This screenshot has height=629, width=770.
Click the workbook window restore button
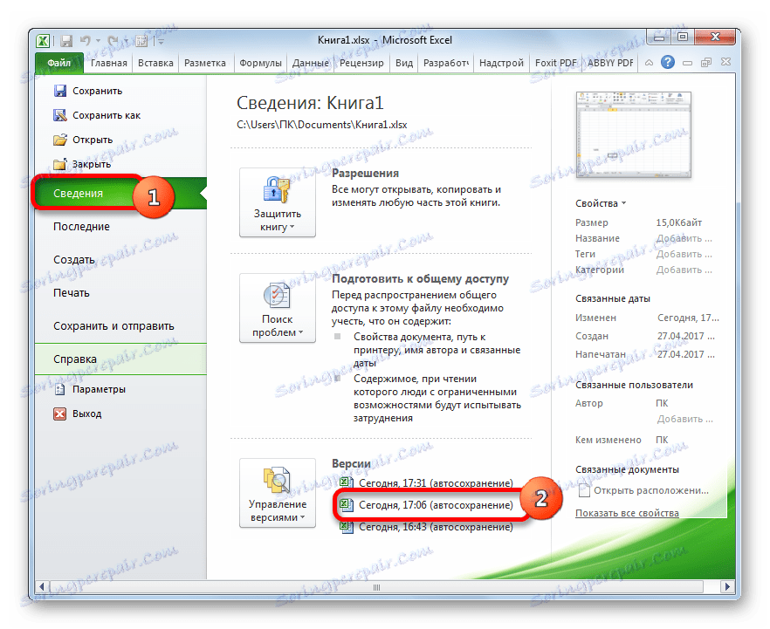(x=706, y=62)
